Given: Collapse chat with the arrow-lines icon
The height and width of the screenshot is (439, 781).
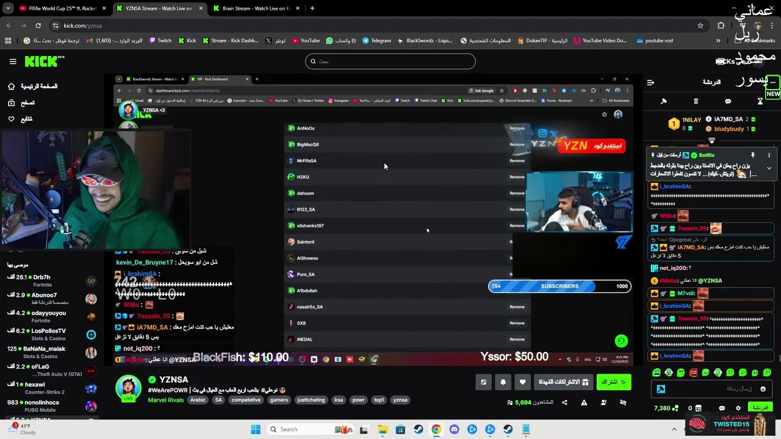Looking at the screenshot, I should [x=650, y=82].
